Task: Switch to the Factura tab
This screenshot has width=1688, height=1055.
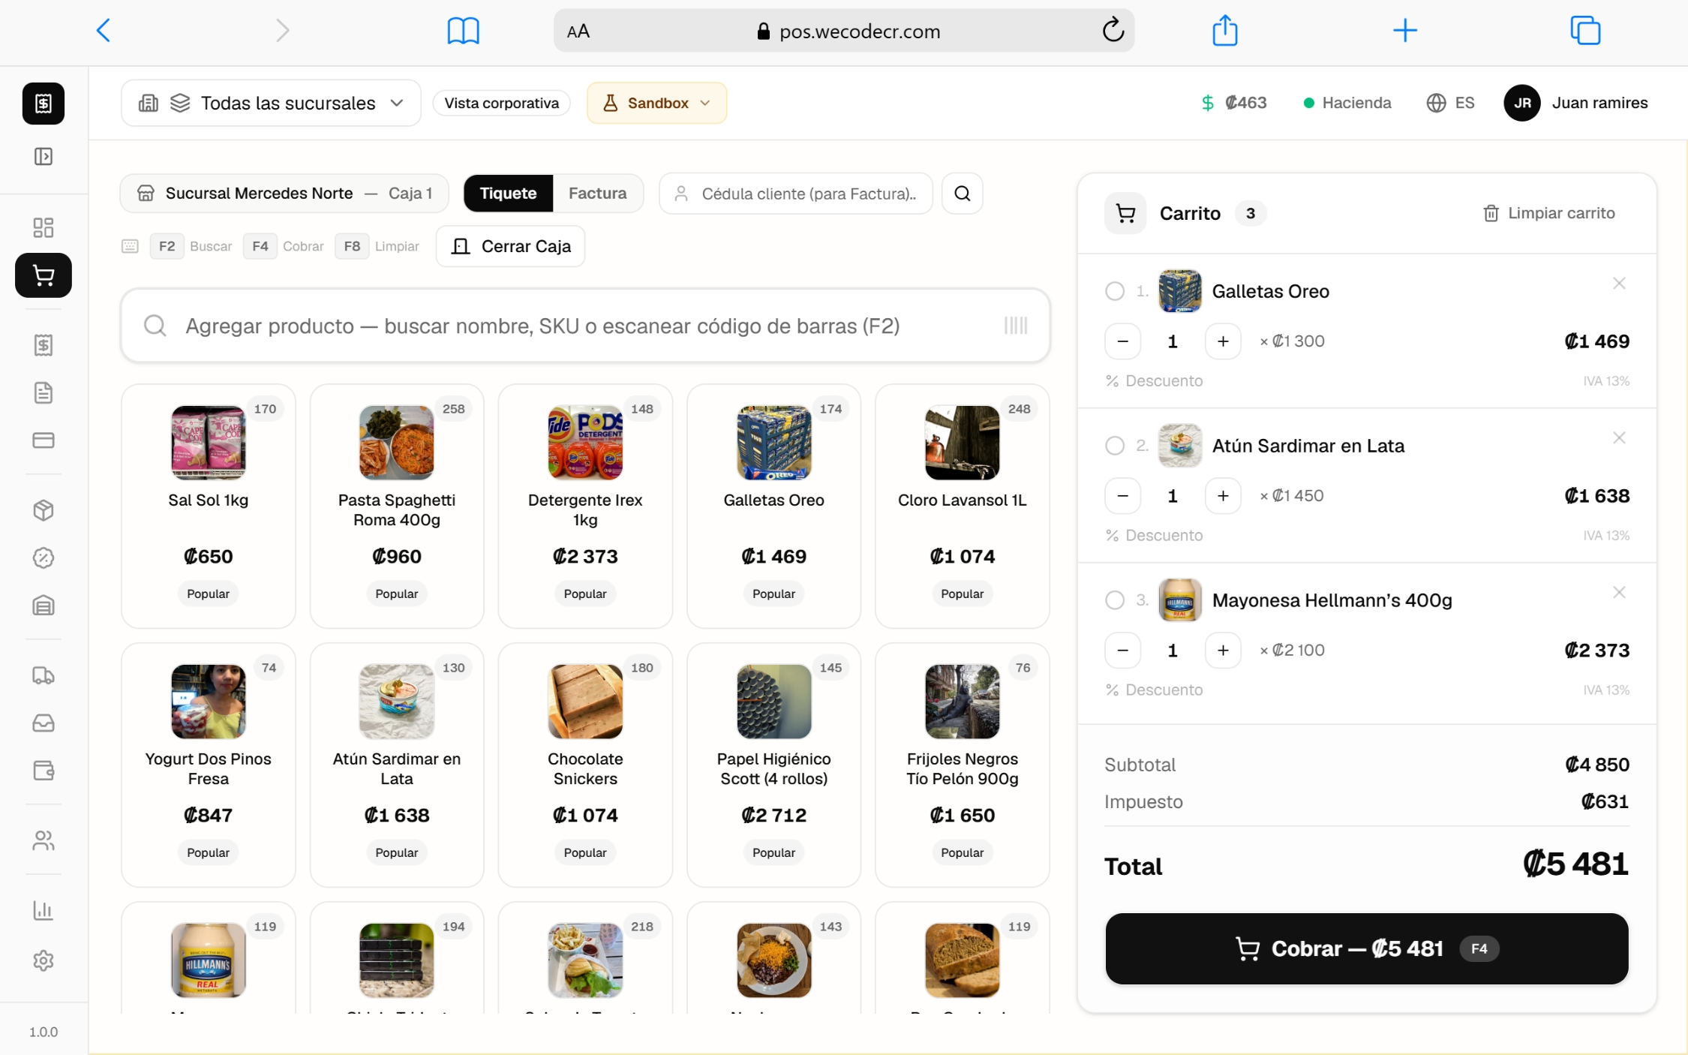Action: (x=597, y=194)
